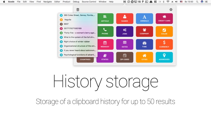This screenshot has height=132, width=211.
Task: Select 'If you never heard about astronom...' entry
Action: (x=78, y=50)
